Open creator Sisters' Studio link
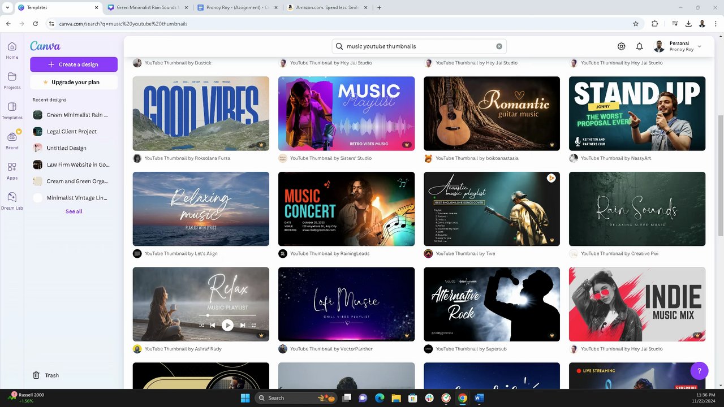 352,158
